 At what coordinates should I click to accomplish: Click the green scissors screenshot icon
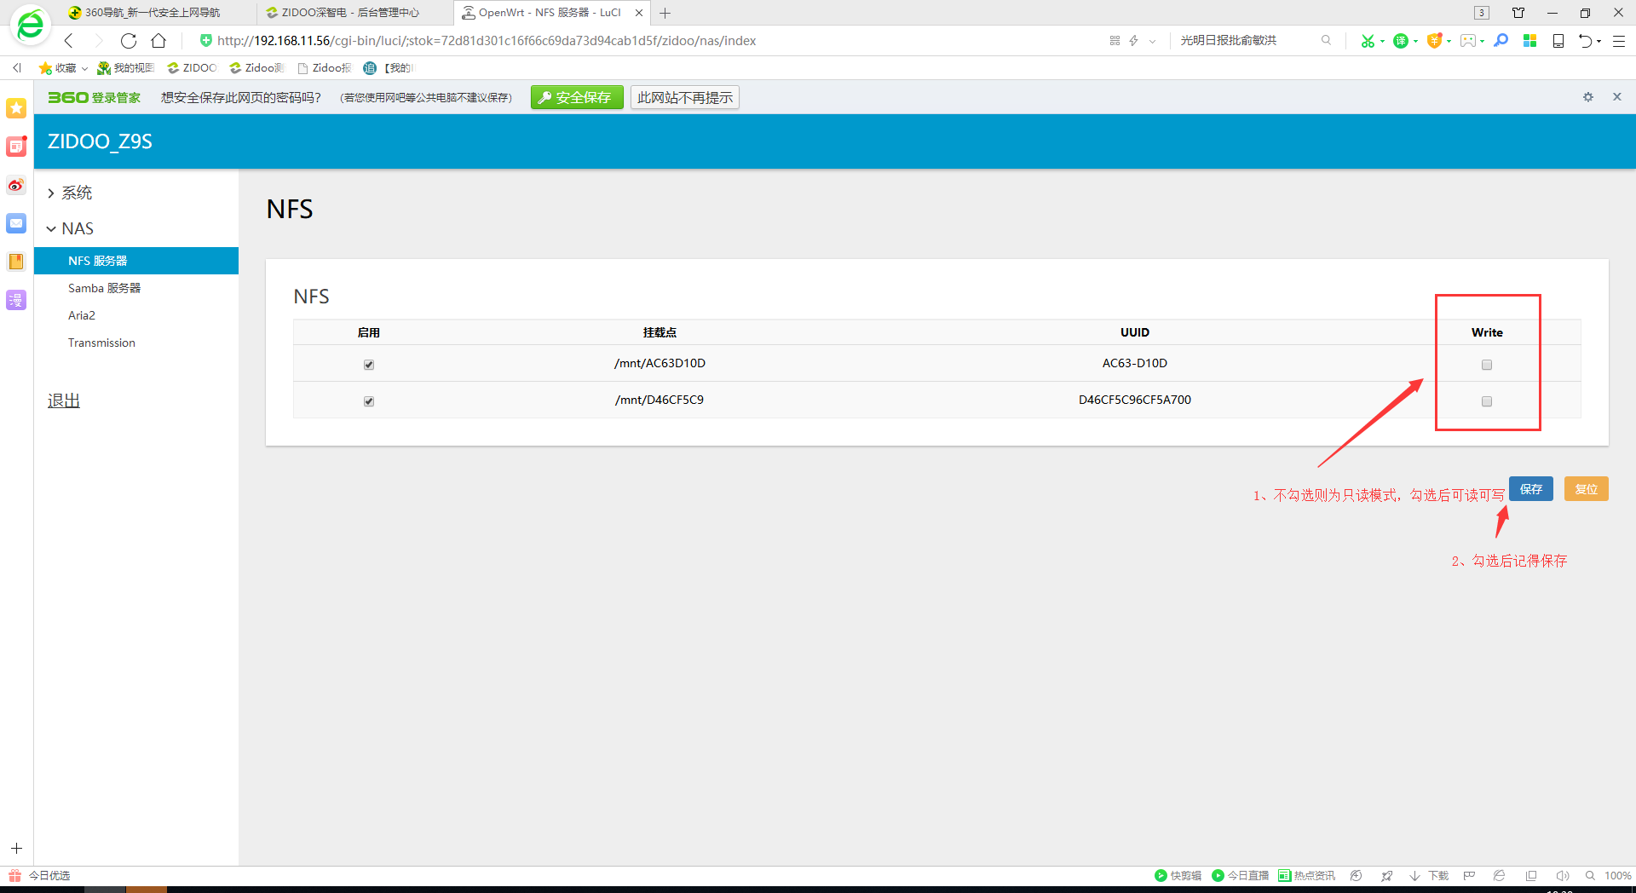coord(1368,41)
